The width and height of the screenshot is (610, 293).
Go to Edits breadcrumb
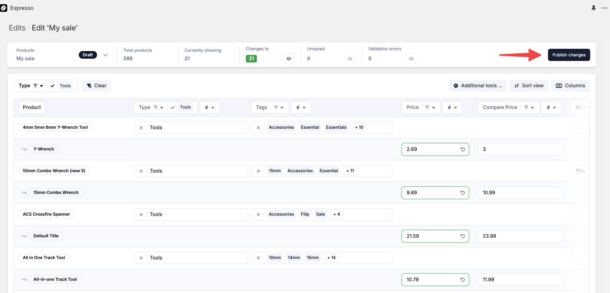coord(17,28)
